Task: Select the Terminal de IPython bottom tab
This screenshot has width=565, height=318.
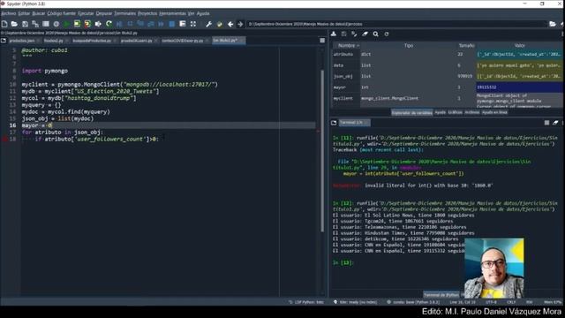Action: [x=441, y=294]
